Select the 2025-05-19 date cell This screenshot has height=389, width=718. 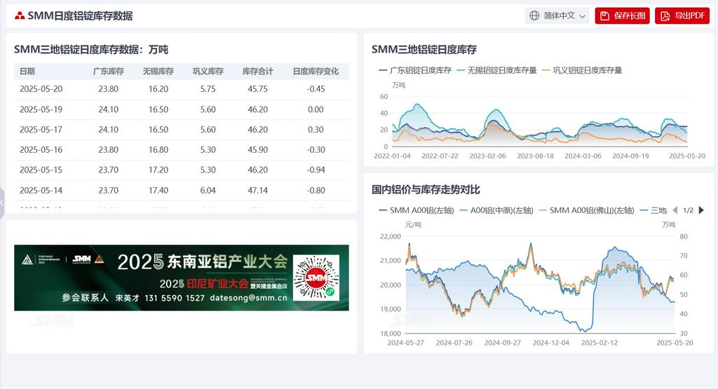click(x=41, y=109)
